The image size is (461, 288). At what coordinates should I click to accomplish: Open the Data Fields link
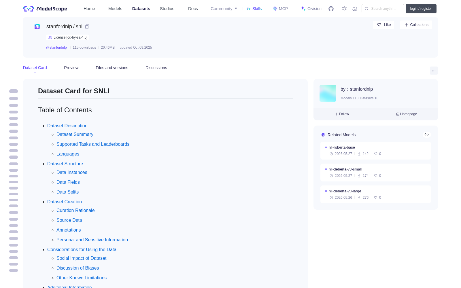(x=68, y=182)
